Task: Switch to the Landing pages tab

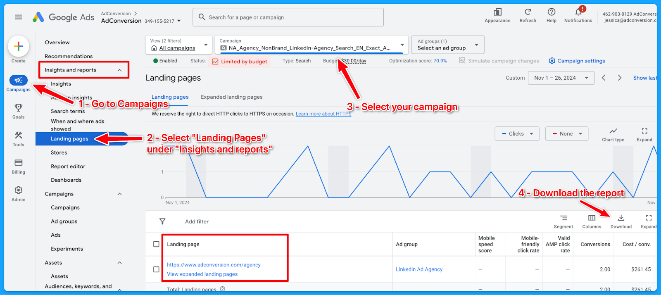Action: 170,97
